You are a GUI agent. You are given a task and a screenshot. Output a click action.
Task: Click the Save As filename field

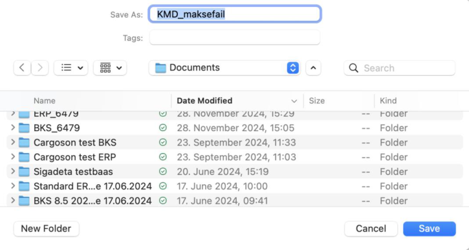point(235,14)
